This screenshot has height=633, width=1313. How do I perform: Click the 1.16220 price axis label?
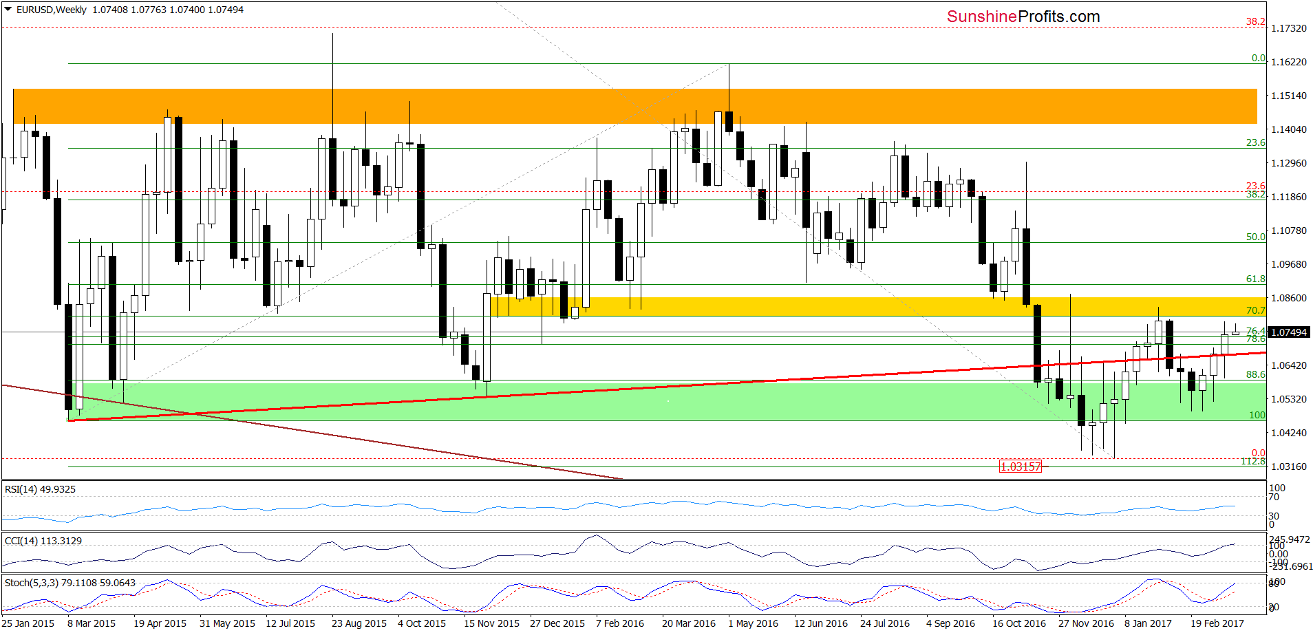pyautogui.click(x=1289, y=62)
